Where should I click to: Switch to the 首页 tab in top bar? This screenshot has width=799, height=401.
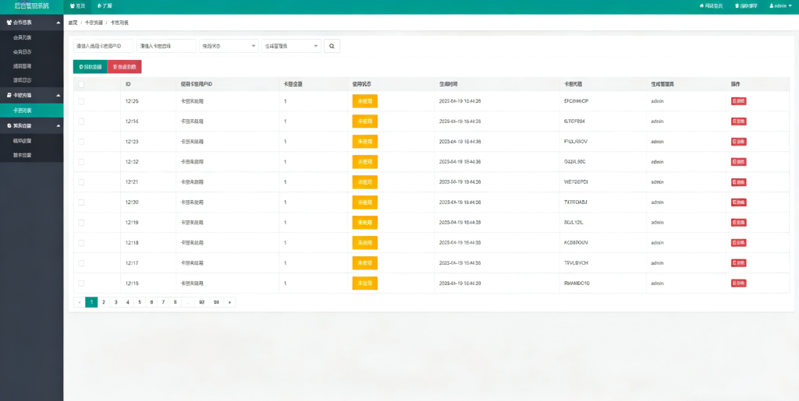point(77,5)
